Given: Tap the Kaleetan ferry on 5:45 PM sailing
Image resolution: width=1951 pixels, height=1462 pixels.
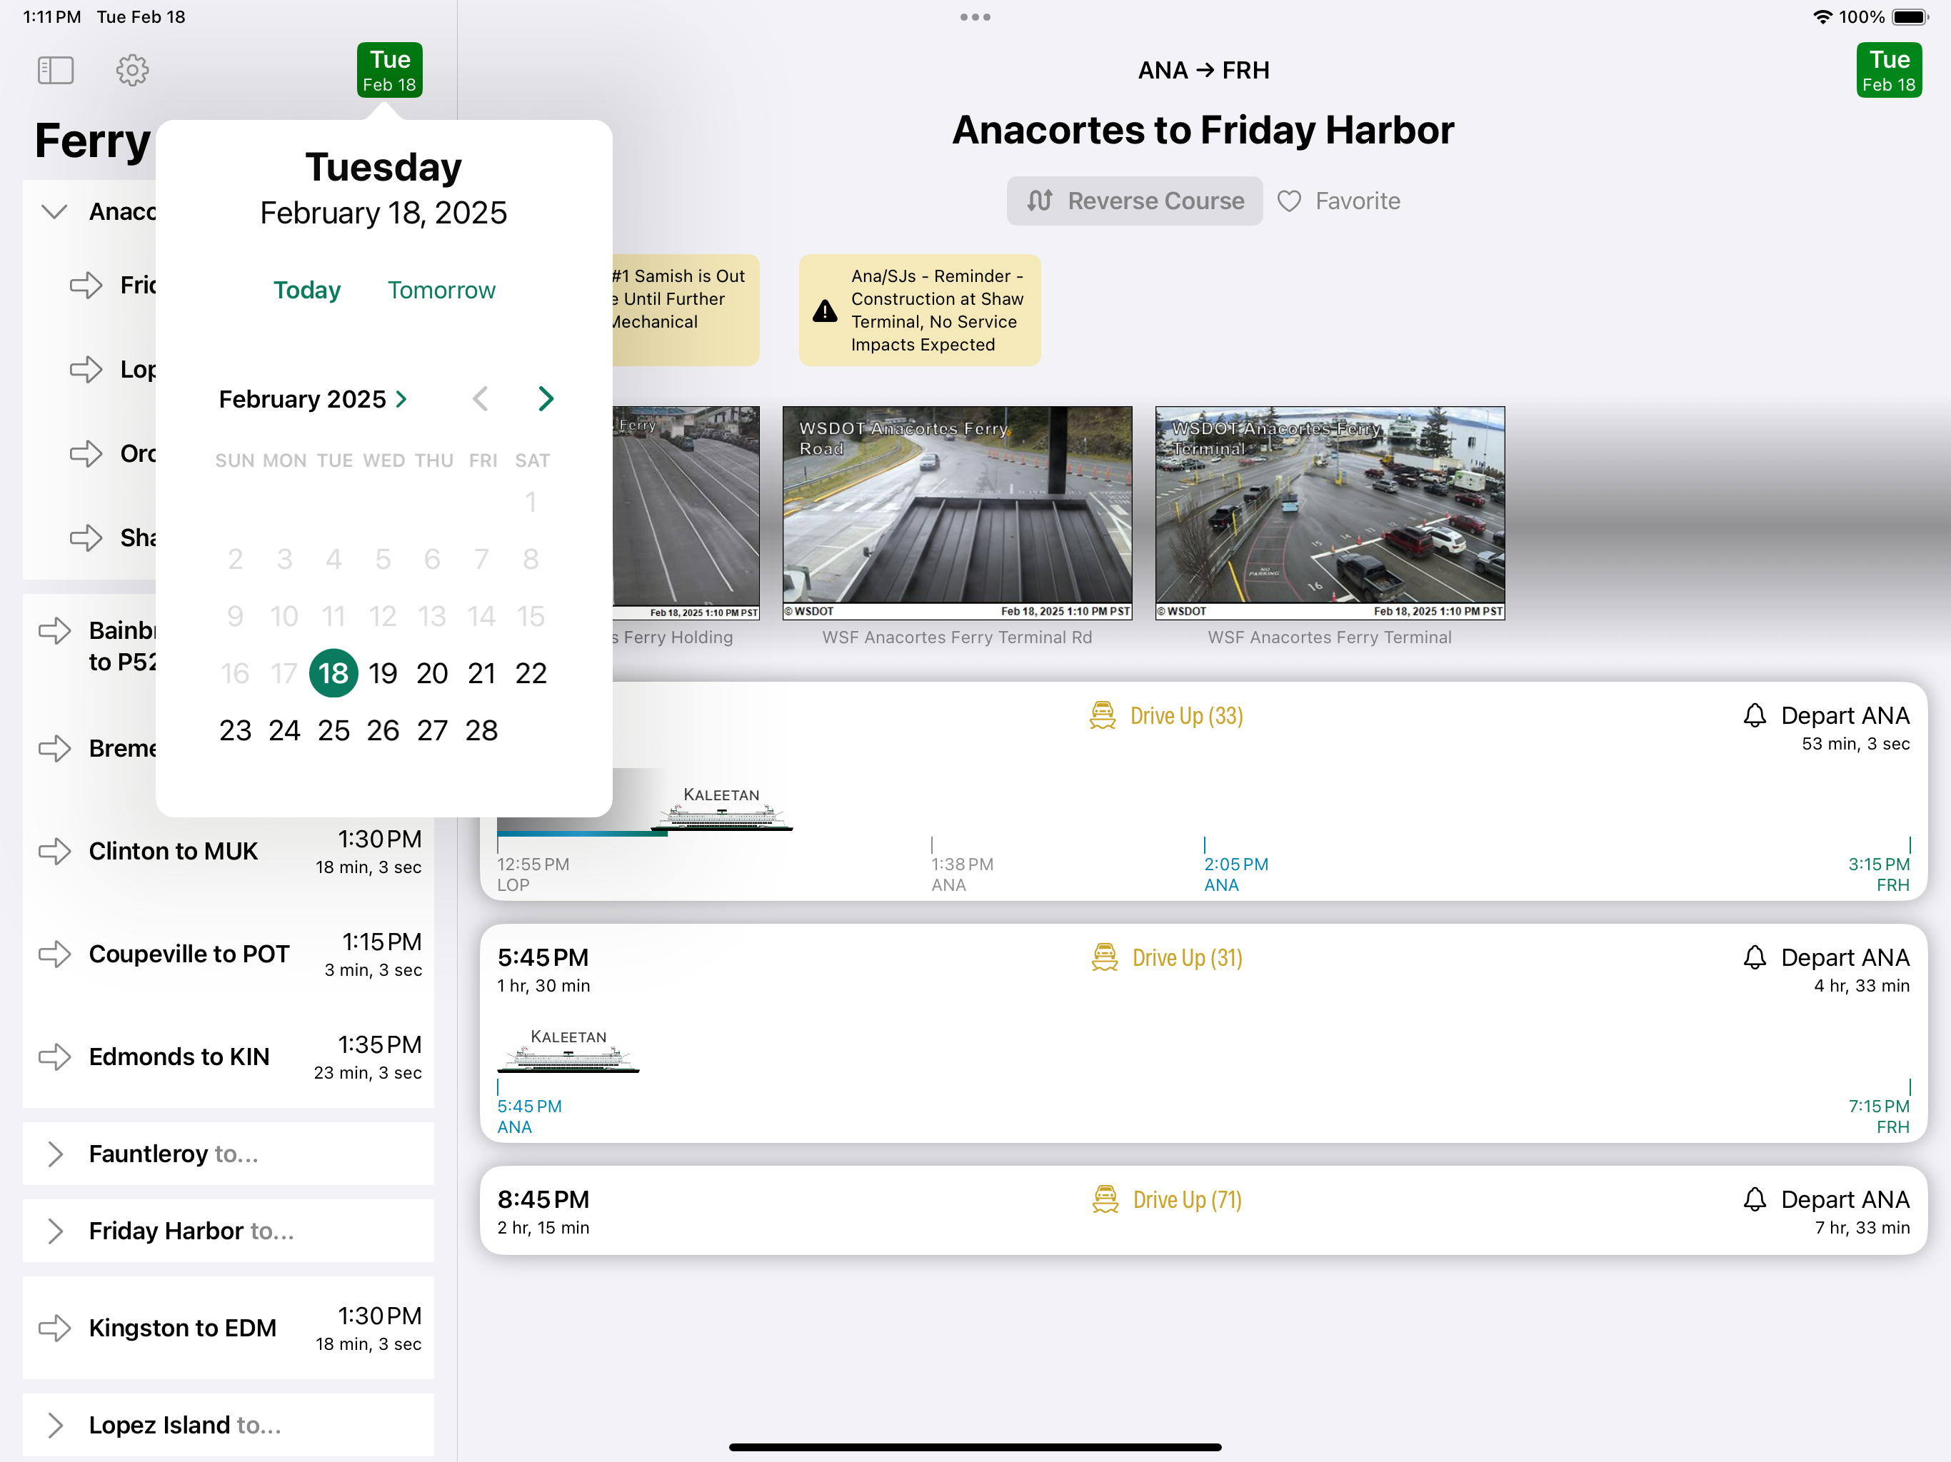Looking at the screenshot, I should pyautogui.click(x=569, y=1051).
